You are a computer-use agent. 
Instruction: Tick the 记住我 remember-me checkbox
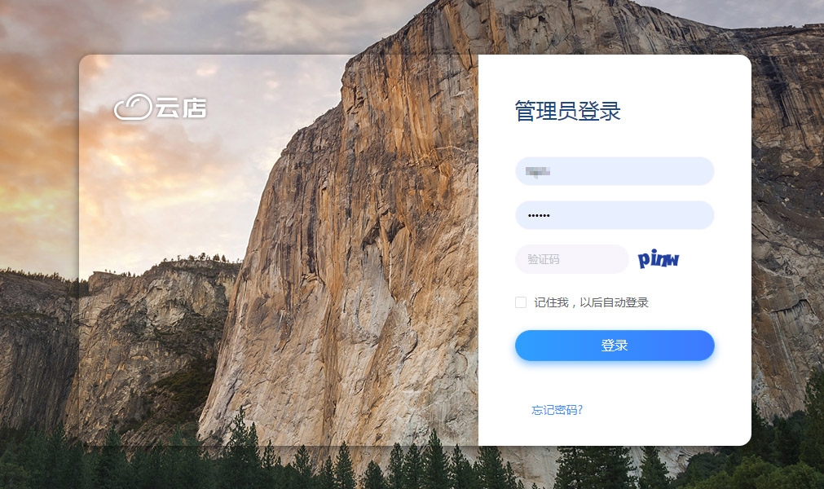click(521, 302)
